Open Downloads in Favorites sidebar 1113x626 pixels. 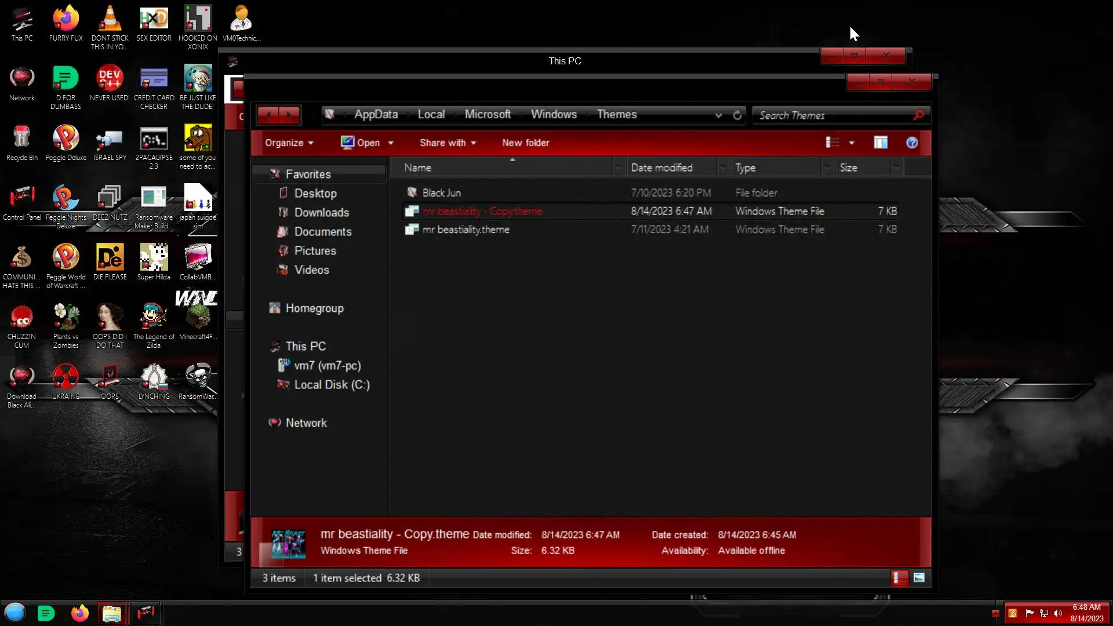click(x=321, y=213)
